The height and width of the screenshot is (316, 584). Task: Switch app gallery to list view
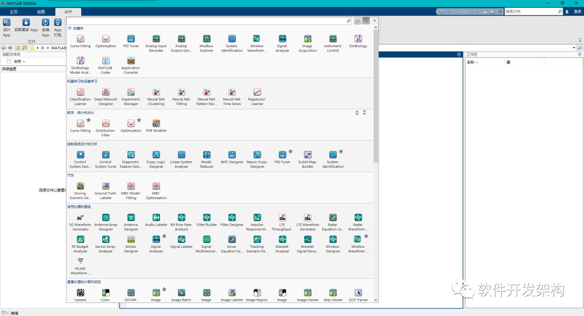(x=357, y=21)
